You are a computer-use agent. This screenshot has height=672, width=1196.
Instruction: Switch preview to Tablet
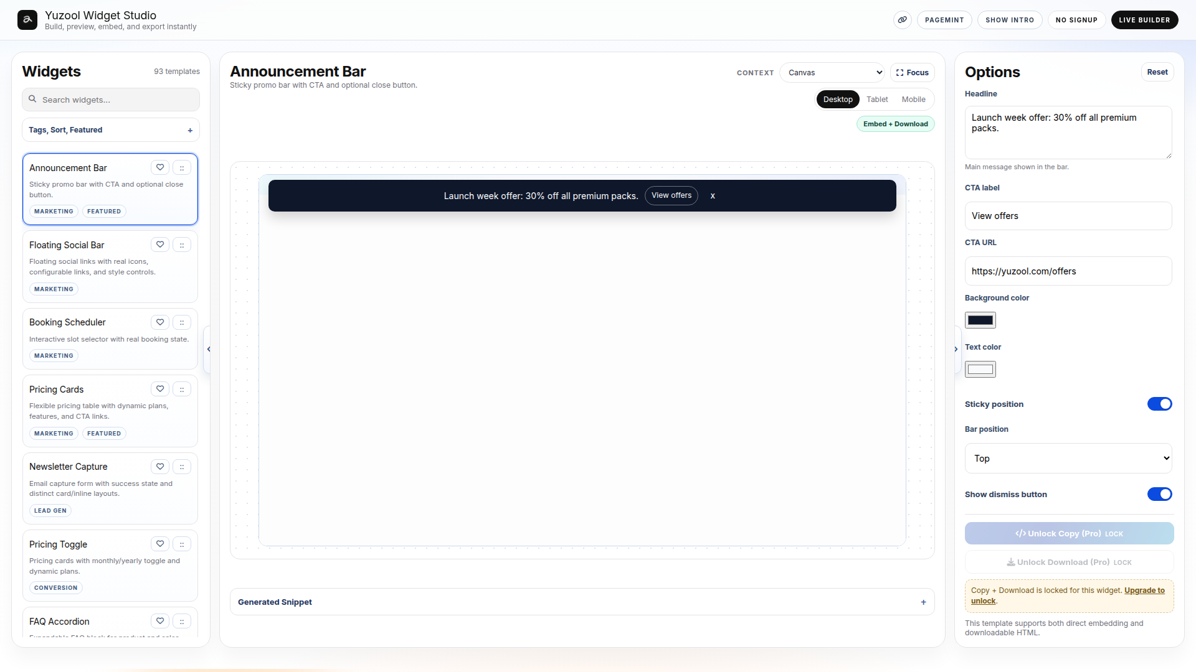(877, 100)
